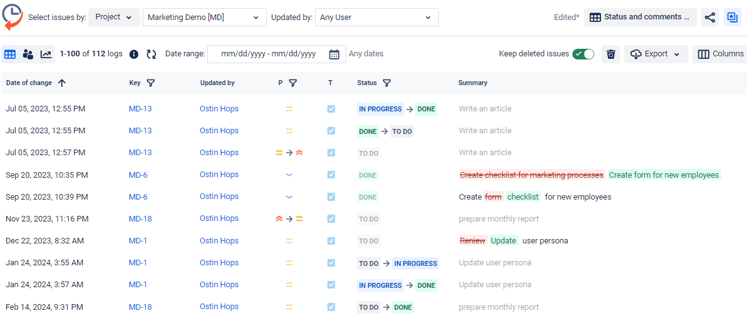Click the share icon
Viewport: 747px width, 316px height.
click(x=709, y=18)
